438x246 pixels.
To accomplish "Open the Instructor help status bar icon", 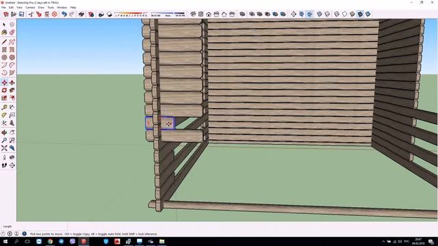I will [x=25, y=234].
